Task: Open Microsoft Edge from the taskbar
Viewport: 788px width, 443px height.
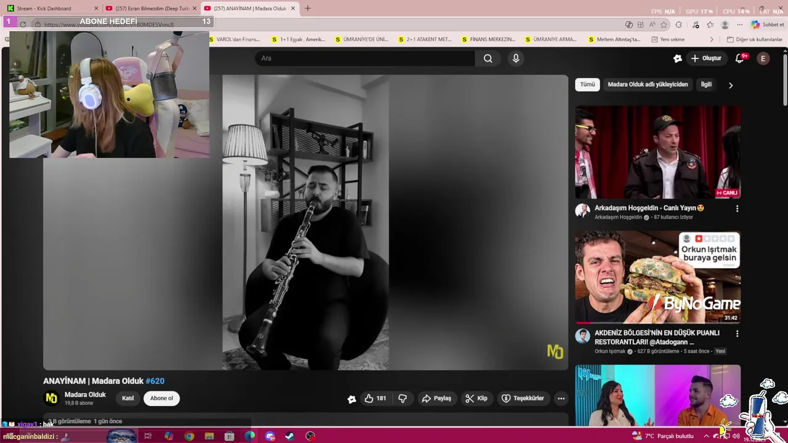Action: point(249,436)
